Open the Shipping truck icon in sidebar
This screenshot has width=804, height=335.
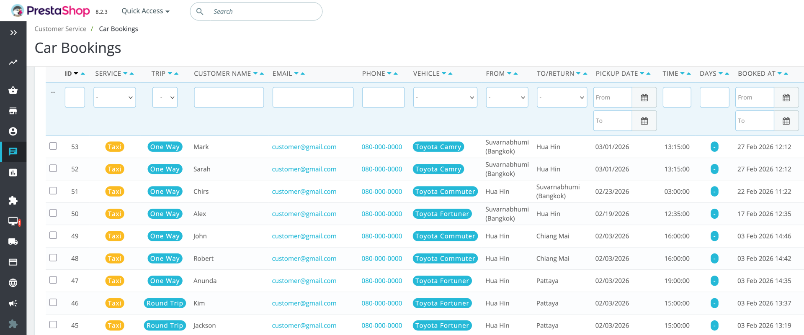(13, 241)
